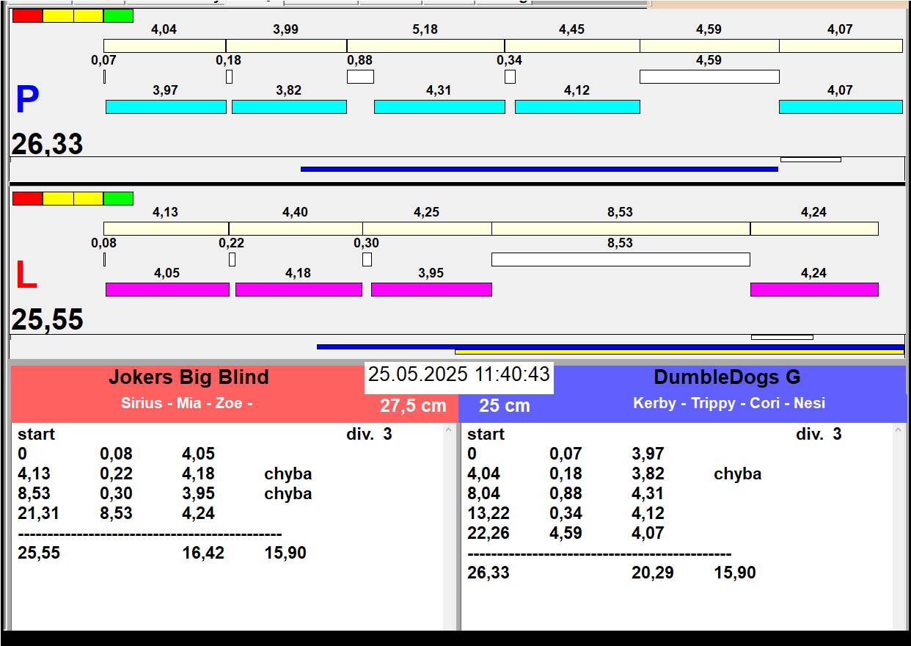Image resolution: width=911 pixels, height=646 pixels.
Task: Select the magenta run bar labeled 4,18
Action: click(x=299, y=289)
